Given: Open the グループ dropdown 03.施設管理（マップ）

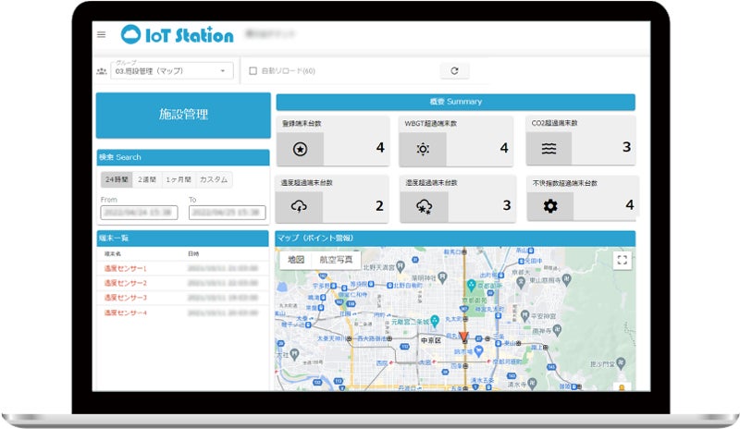Looking at the screenshot, I should pyautogui.click(x=172, y=71).
